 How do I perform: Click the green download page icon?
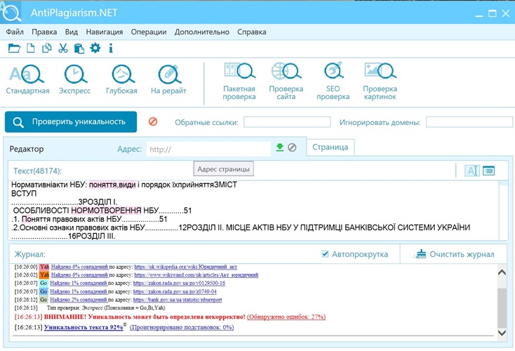(279, 147)
